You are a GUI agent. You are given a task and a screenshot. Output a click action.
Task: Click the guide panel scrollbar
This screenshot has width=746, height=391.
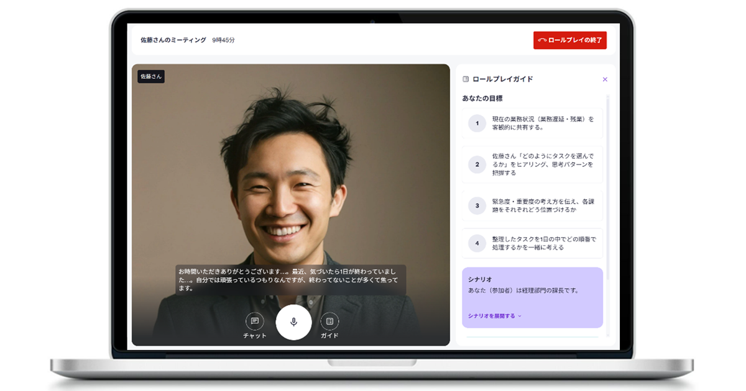coord(609,186)
